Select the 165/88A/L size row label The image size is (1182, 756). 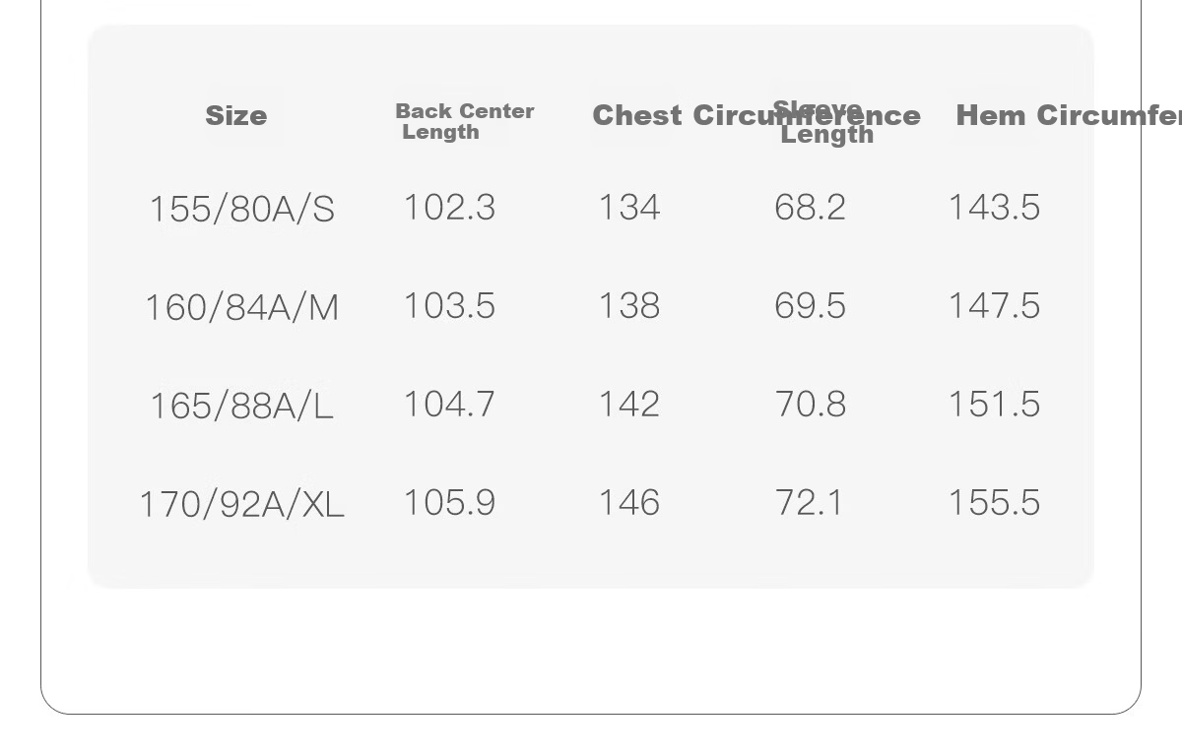[242, 406]
